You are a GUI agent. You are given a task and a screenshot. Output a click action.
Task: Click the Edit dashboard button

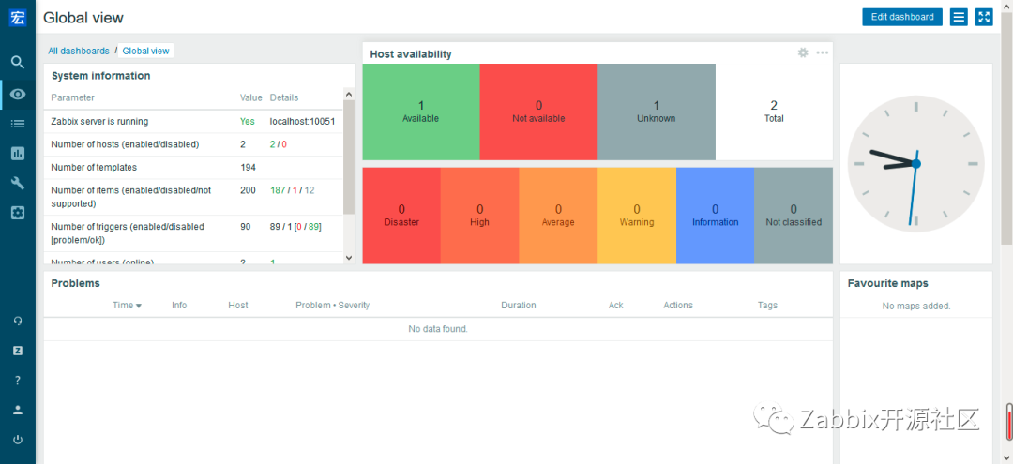[902, 18]
